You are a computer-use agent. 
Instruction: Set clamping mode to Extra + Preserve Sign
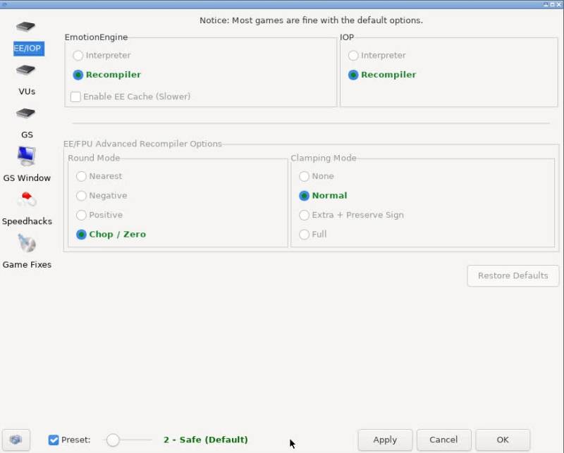coord(305,215)
